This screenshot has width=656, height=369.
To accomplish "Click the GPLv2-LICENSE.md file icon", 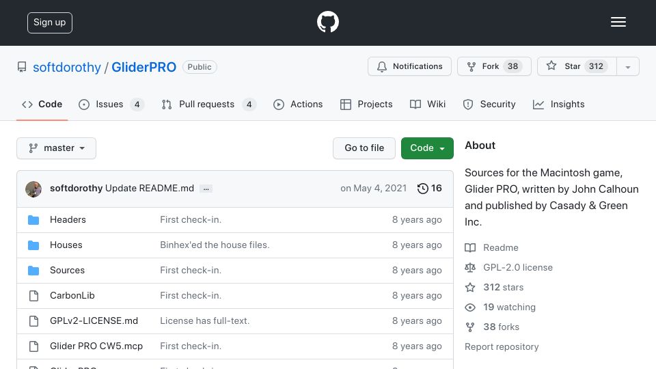I will pos(34,321).
